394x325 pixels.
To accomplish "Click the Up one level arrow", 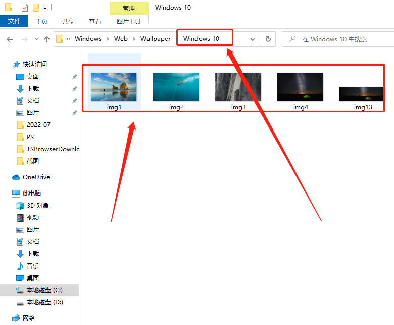I will 47,39.
